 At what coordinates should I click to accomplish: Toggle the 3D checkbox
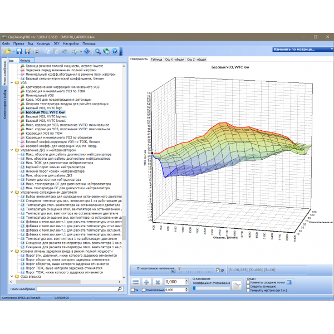(218, 270)
